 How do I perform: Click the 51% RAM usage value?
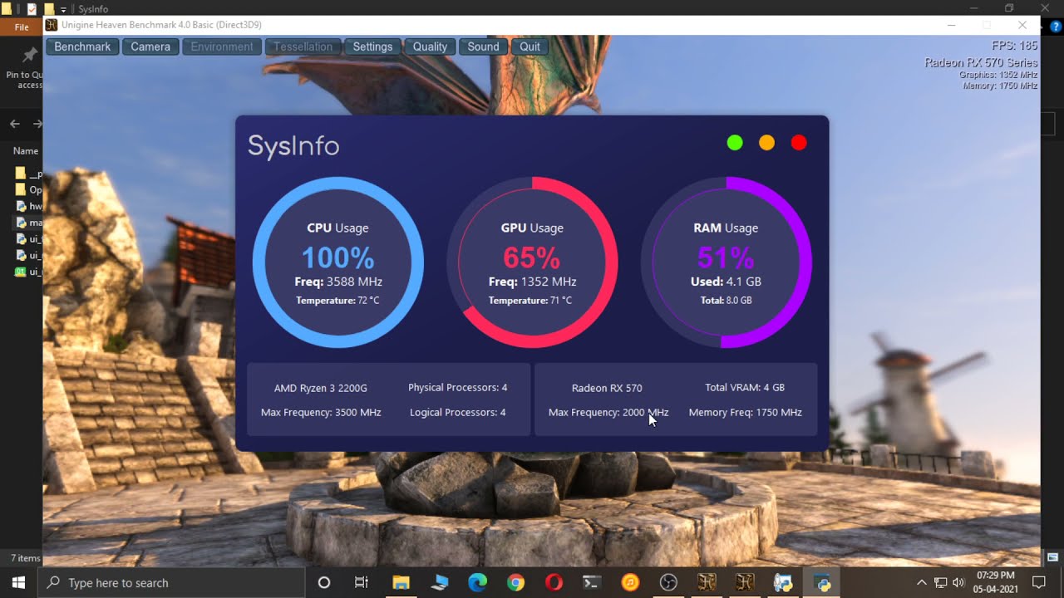(726, 258)
